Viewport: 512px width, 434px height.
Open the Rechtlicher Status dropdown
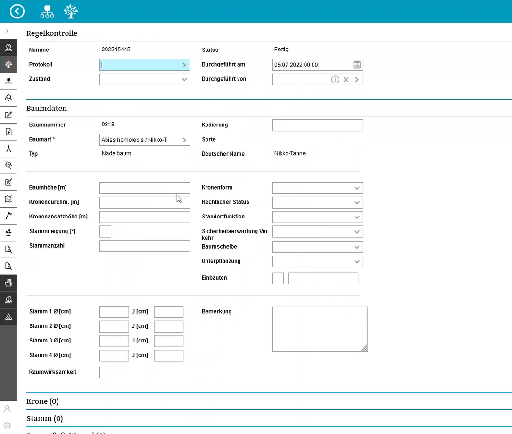(x=357, y=203)
